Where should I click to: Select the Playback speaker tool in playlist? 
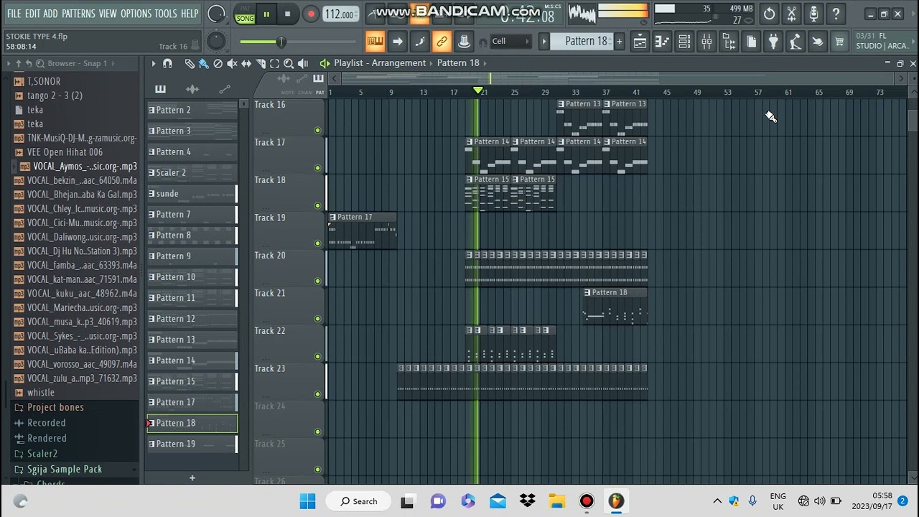pyautogui.click(x=303, y=63)
